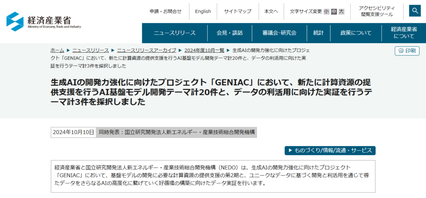Open 2024年度10月一覧 breadcrumb link
Image resolution: width=426 pixels, height=198 pixels.
tap(204, 50)
